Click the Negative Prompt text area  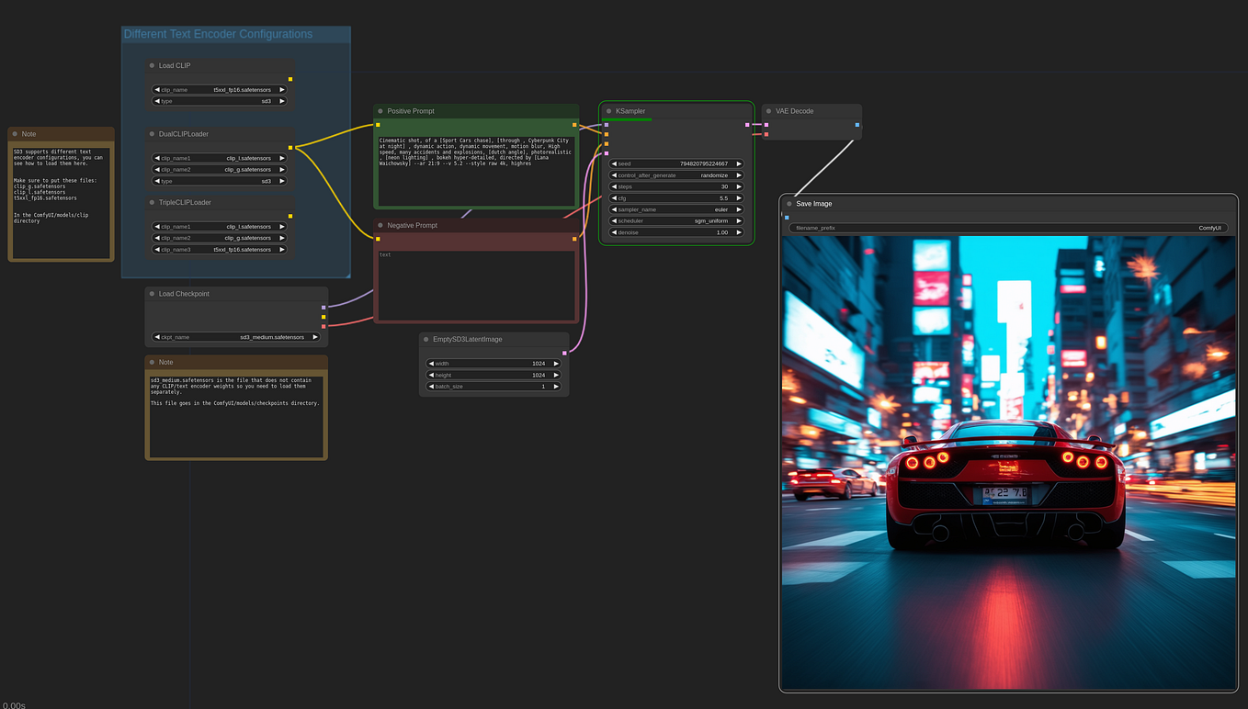(475, 285)
